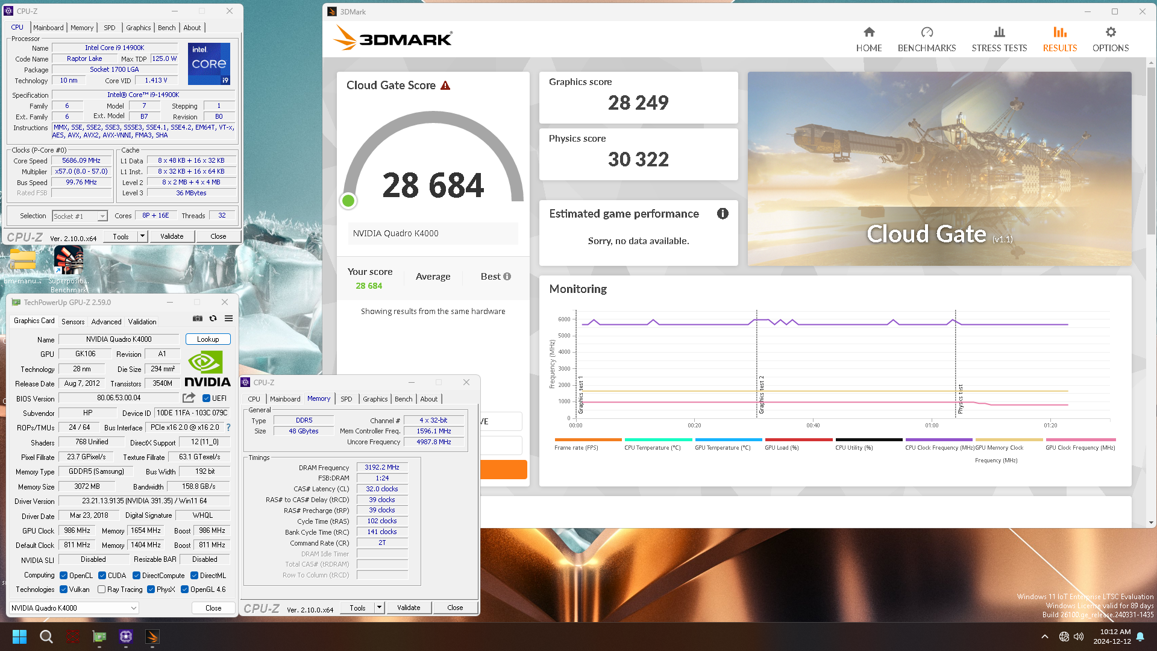The height and width of the screenshot is (651, 1157).
Task: Toggle the Vulkan checkbox
Action: pyautogui.click(x=63, y=590)
